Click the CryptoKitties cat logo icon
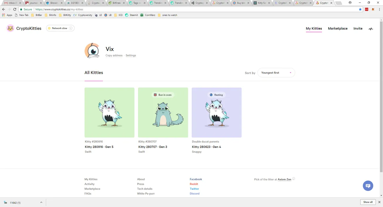Screen dimensions: 383x207 10,28
